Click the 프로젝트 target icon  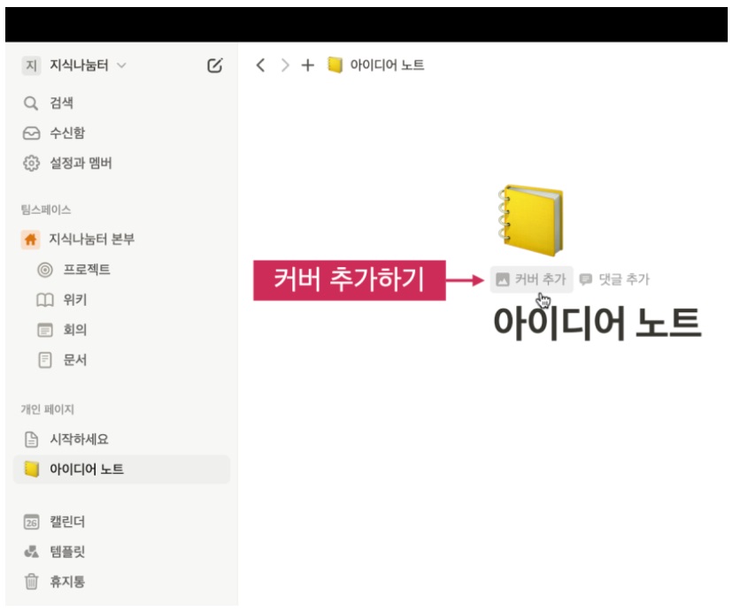[x=45, y=270]
